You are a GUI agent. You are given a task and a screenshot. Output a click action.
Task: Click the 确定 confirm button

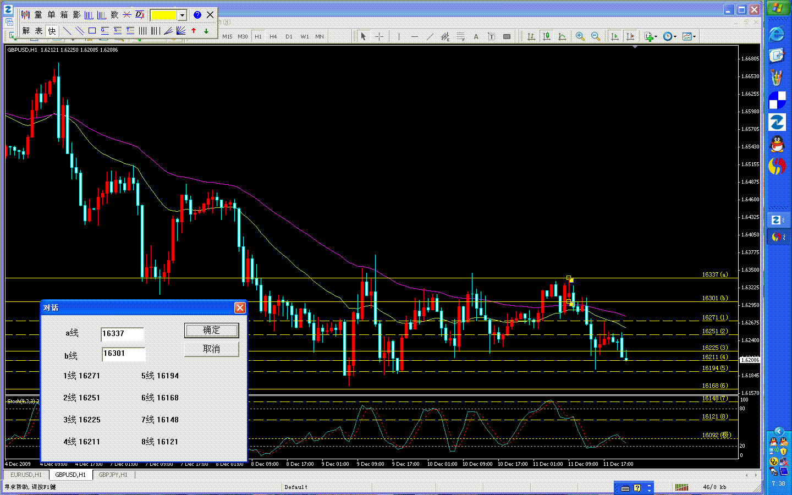point(211,330)
